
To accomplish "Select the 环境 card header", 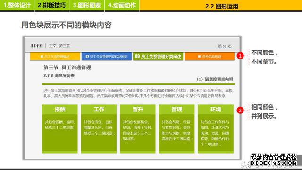I will [216, 110].
